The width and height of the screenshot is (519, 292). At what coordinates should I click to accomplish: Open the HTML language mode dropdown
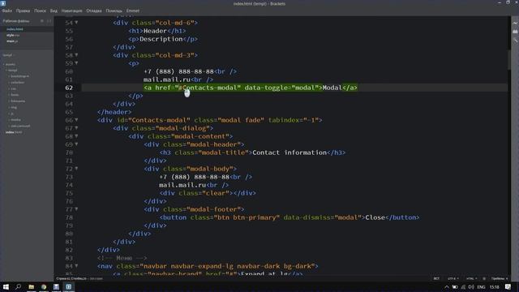tap(471, 278)
